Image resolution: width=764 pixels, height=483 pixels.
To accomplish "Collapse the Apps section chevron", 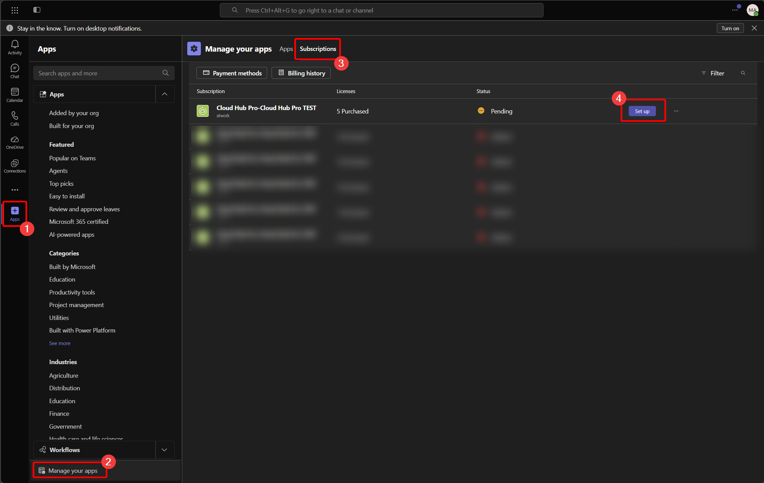I will [165, 94].
